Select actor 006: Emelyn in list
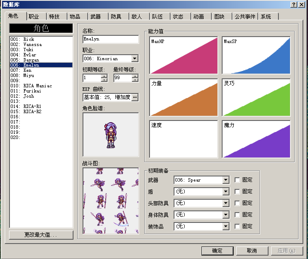This screenshot has height=259, width=308. coord(41,65)
